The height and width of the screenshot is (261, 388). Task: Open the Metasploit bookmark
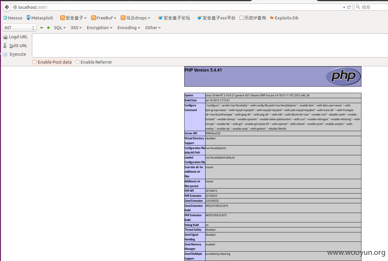(40, 18)
